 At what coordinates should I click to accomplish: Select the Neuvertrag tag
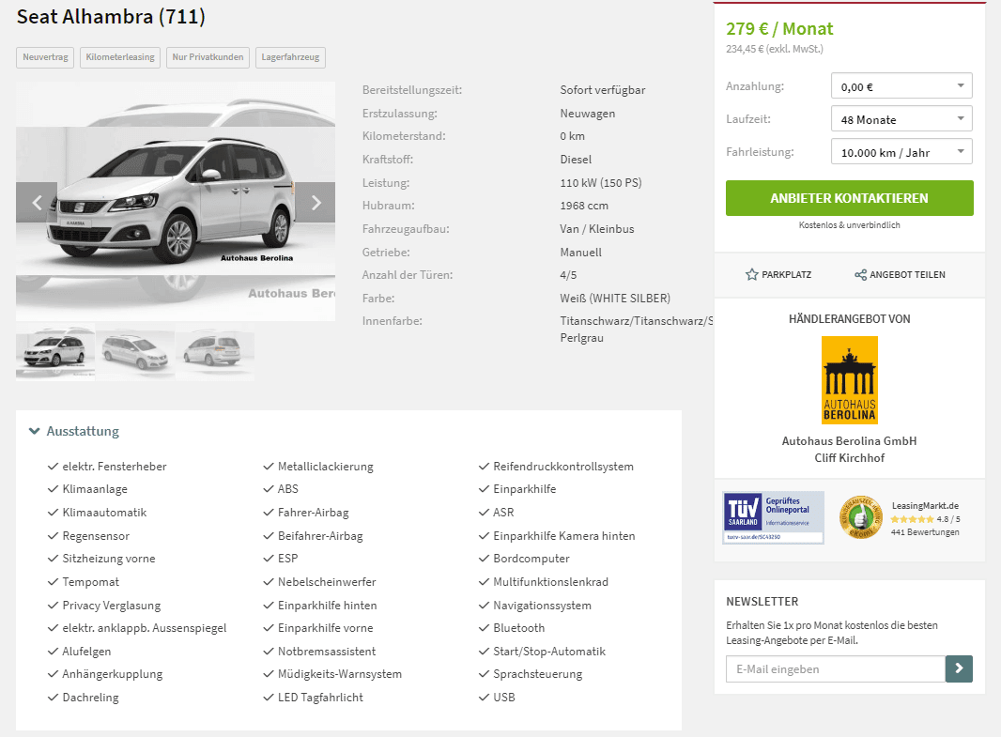pyautogui.click(x=45, y=57)
